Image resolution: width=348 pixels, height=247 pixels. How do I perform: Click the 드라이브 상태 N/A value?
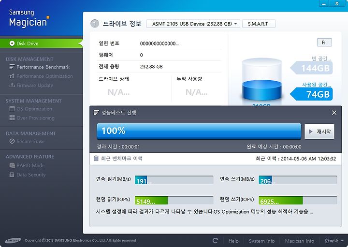(119, 92)
